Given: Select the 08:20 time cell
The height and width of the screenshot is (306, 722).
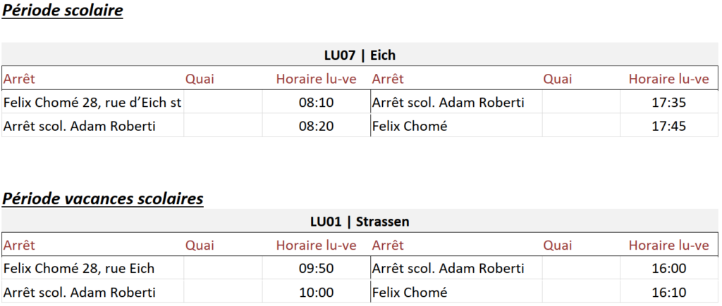Looking at the screenshot, I should [x=316, y=127].
